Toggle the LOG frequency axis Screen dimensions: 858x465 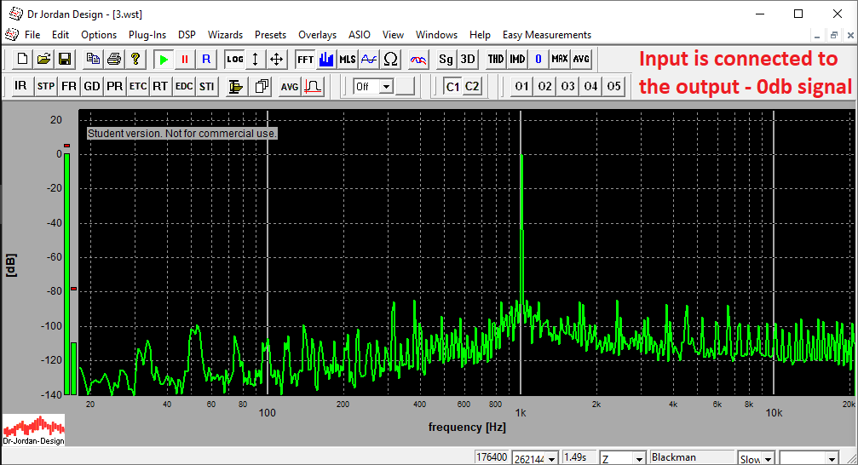(x=235, y=59)
